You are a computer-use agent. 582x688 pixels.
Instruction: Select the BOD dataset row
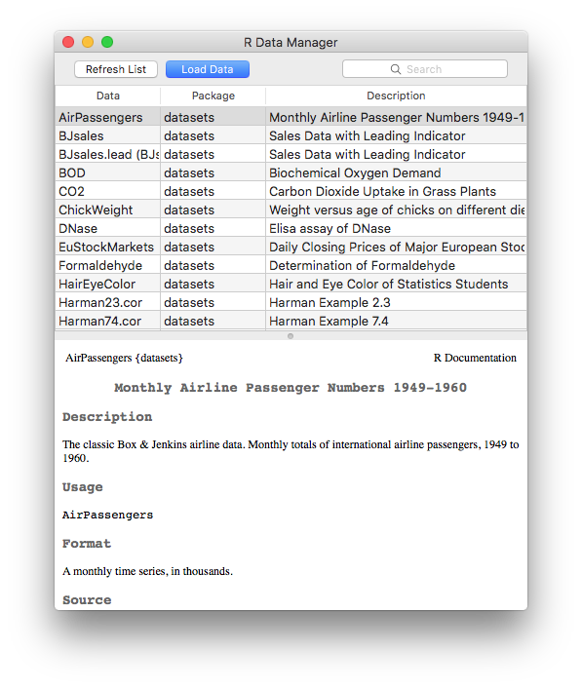click(291, 172)
